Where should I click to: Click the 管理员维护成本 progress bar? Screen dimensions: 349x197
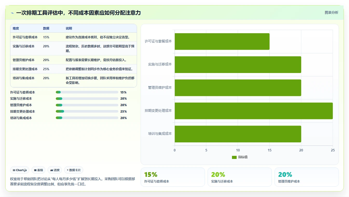[x=87, y=105]
